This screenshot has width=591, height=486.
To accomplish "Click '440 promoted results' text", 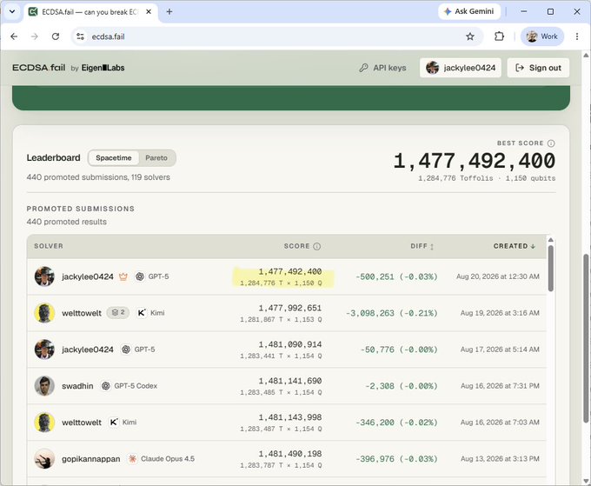I will (x=66, y=222).
